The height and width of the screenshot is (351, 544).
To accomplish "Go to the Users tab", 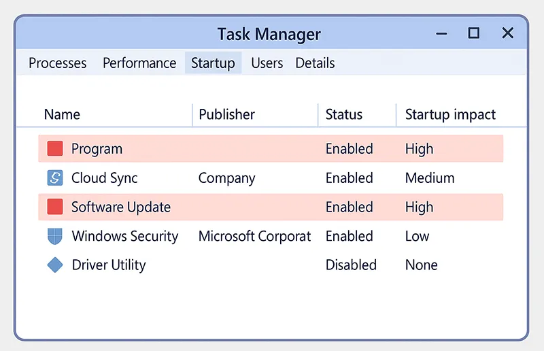I will (267, 63).
